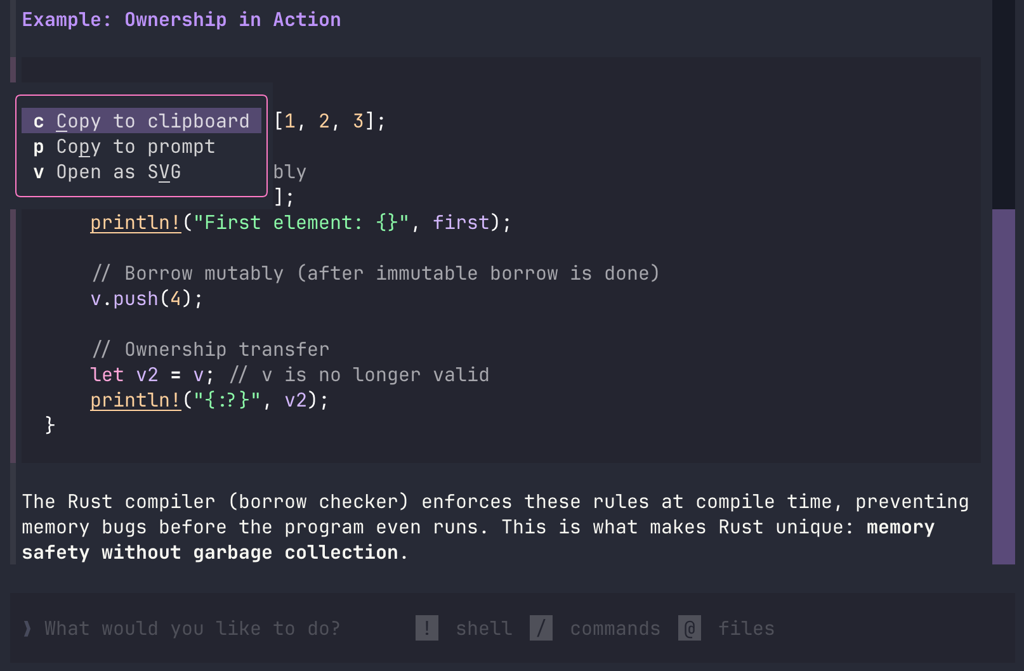Click the v.push(4) code line
The width and height of the screenshot is (1024, 671).
click(147, 299)
